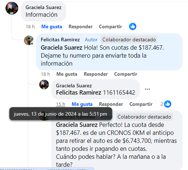View the 2 like reactions on the number reply

click(166, 104)
